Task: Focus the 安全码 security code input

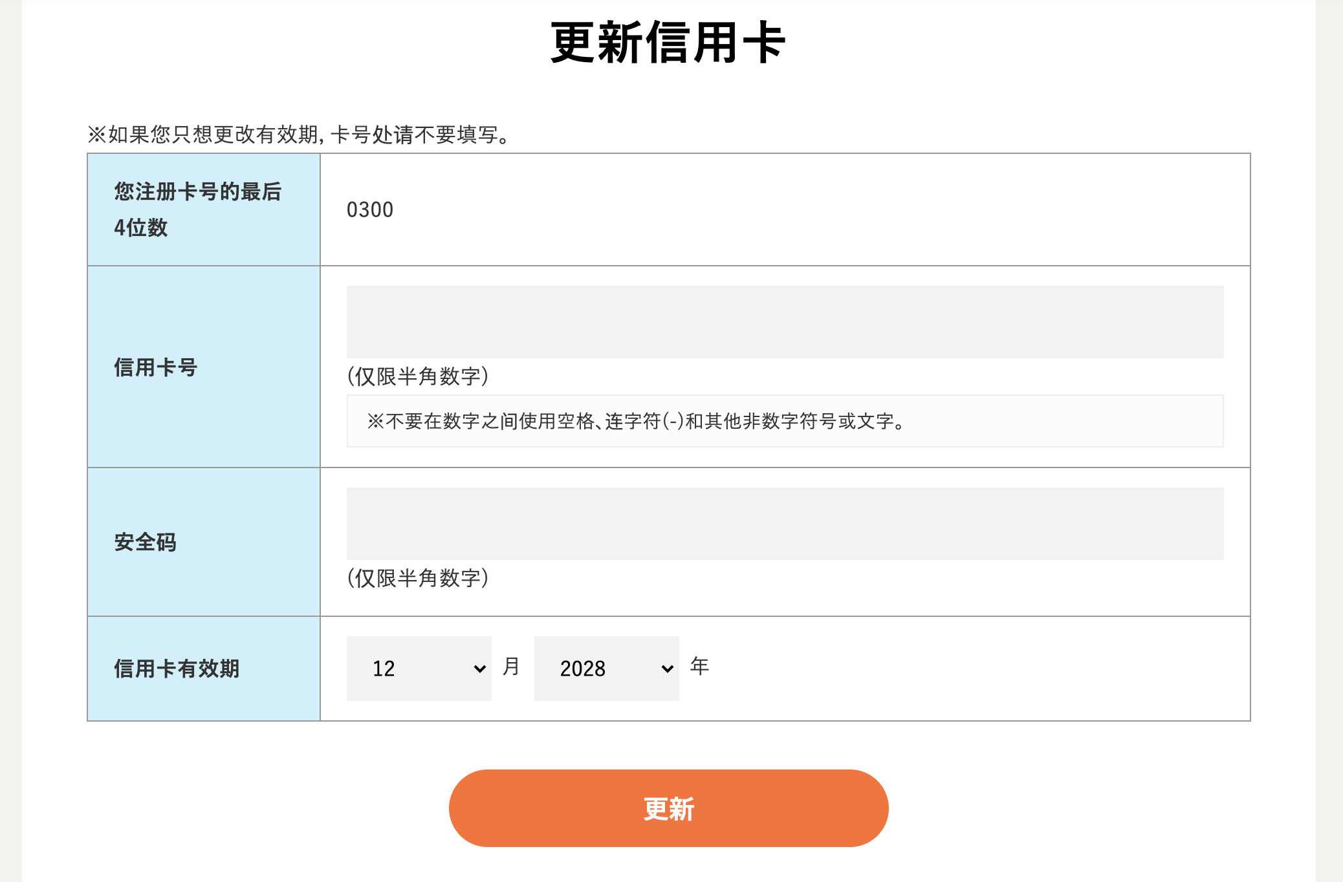Action: point(785,524)
